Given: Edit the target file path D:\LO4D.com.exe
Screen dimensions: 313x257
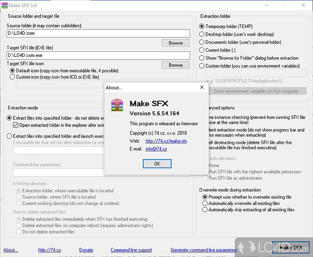Looking at the screenshot, I should coord(98,55).
